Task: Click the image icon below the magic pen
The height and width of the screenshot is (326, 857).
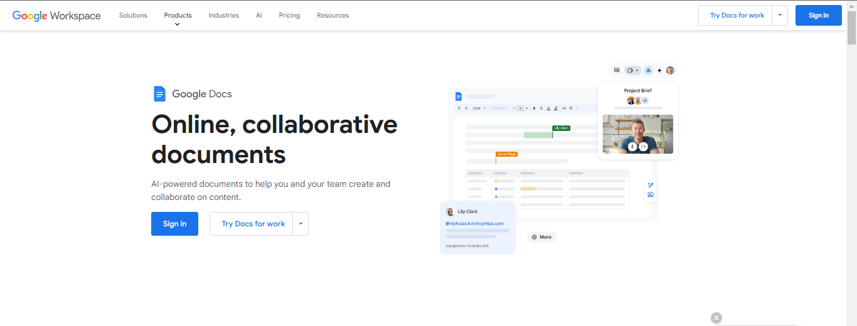Action: click(651, 195)
